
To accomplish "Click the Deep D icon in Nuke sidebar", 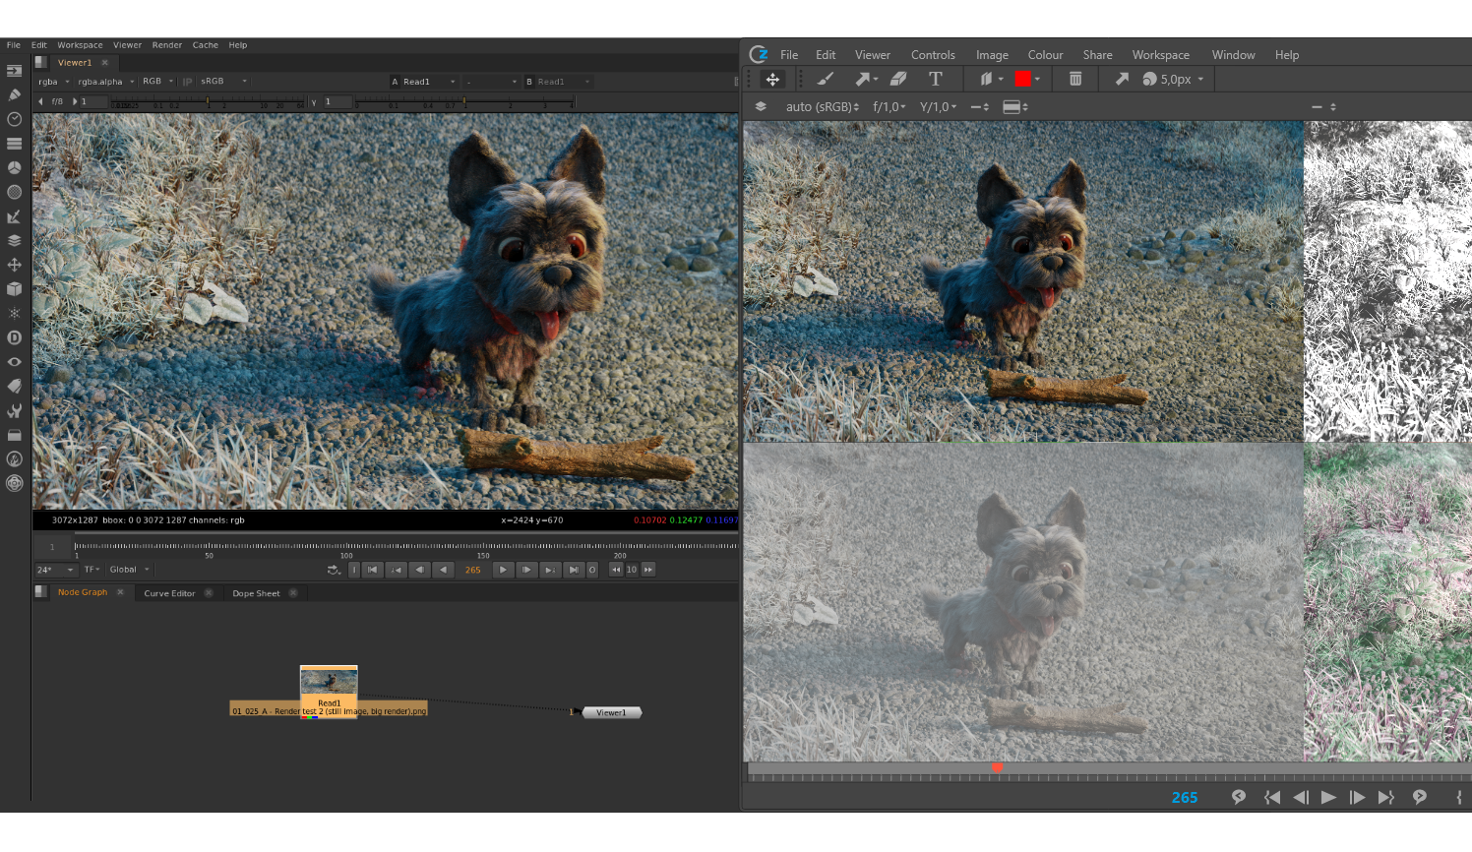I will 14,337.
